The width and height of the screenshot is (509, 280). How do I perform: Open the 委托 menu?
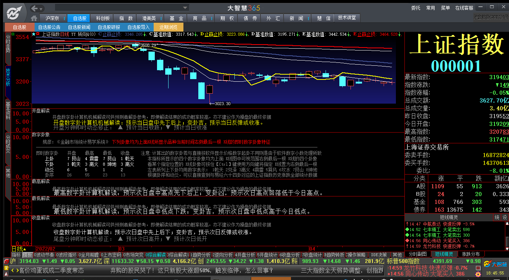416,8
